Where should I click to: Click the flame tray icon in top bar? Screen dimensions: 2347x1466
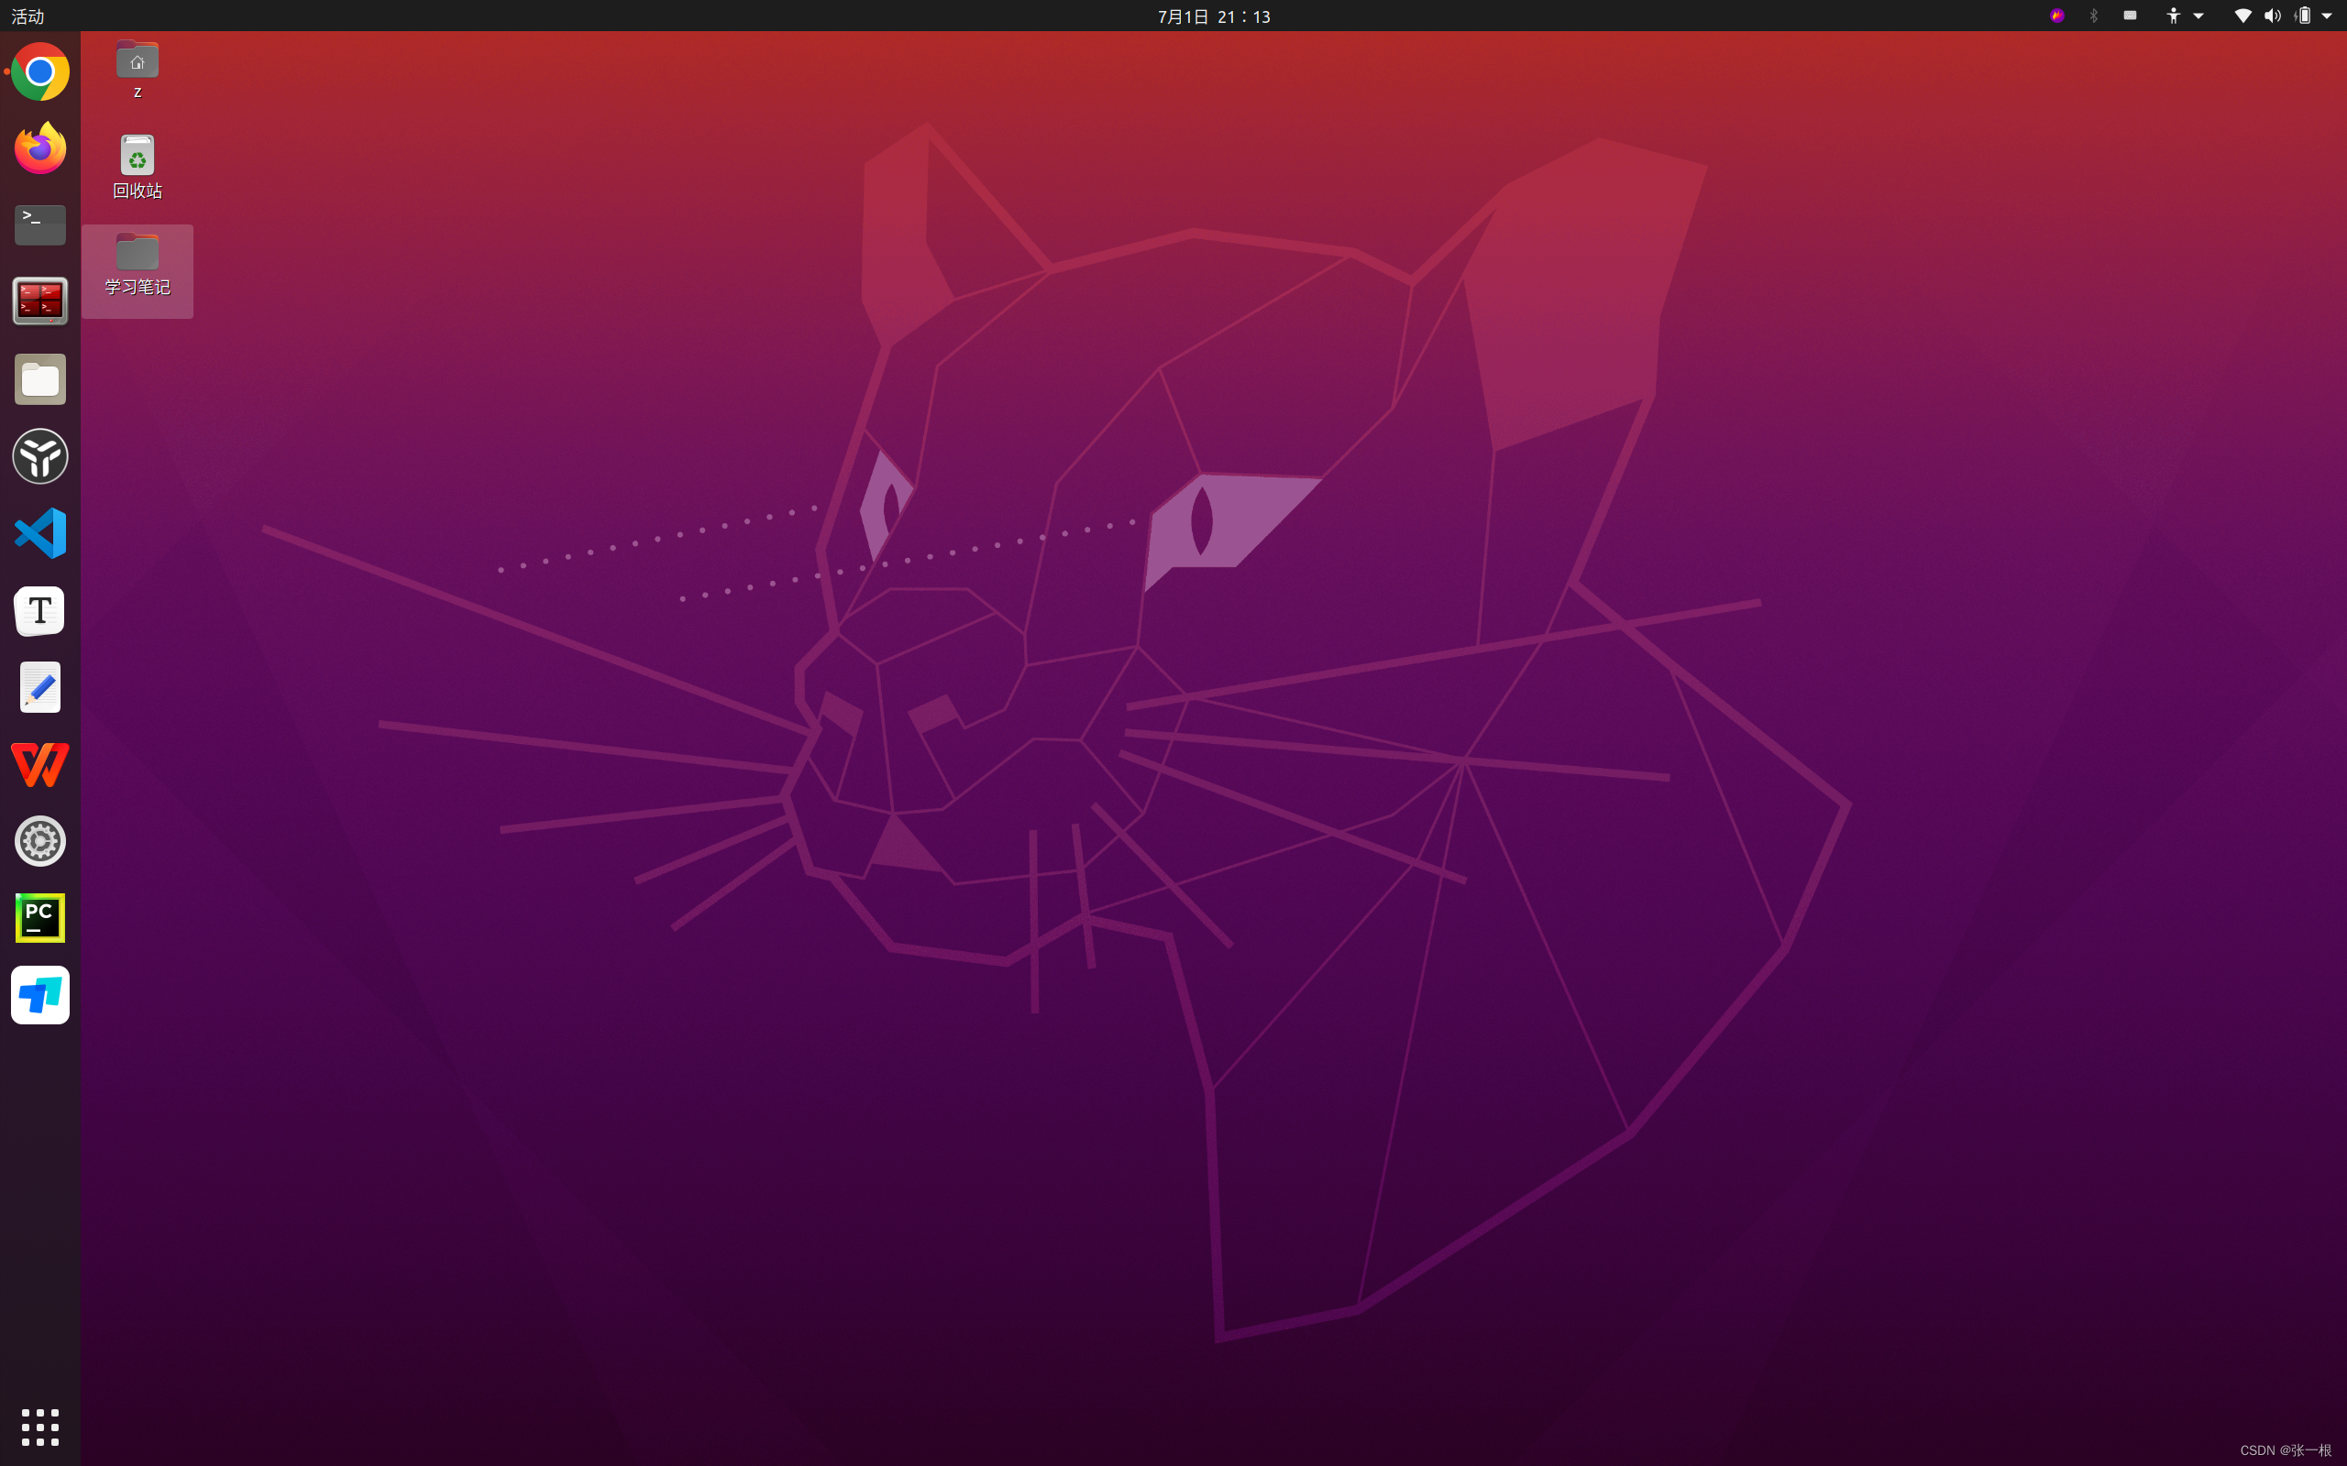[2057, 16]
